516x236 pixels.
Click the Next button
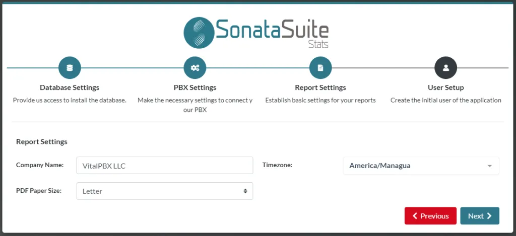click(480, 216)
